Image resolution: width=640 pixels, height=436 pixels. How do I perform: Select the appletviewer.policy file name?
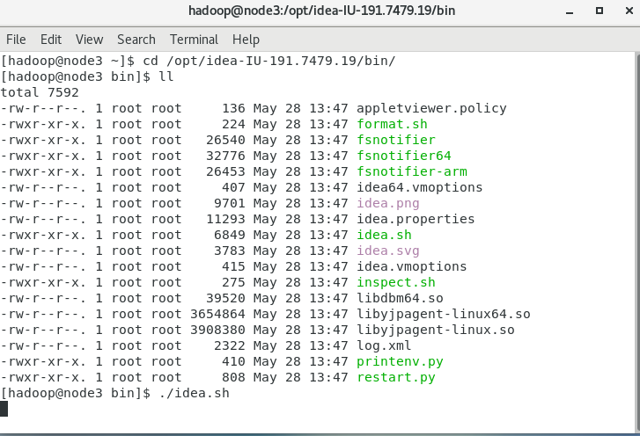tap(431, 108)
